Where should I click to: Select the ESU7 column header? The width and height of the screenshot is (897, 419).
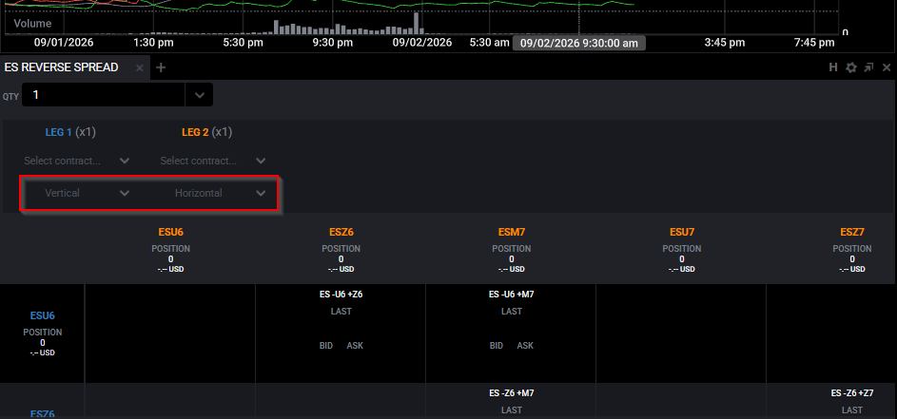pos(682,232)
